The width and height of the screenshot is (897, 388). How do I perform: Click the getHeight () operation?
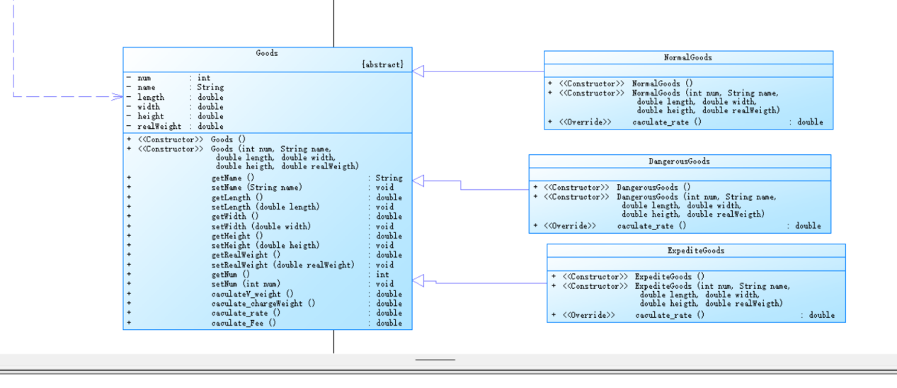[x=265, y=236]
